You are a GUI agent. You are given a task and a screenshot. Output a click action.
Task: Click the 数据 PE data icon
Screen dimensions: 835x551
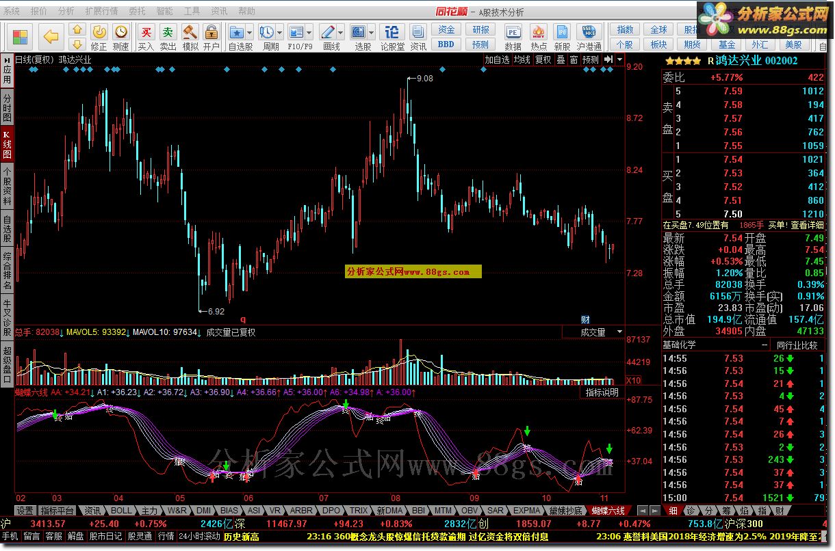tap(513, 37)
